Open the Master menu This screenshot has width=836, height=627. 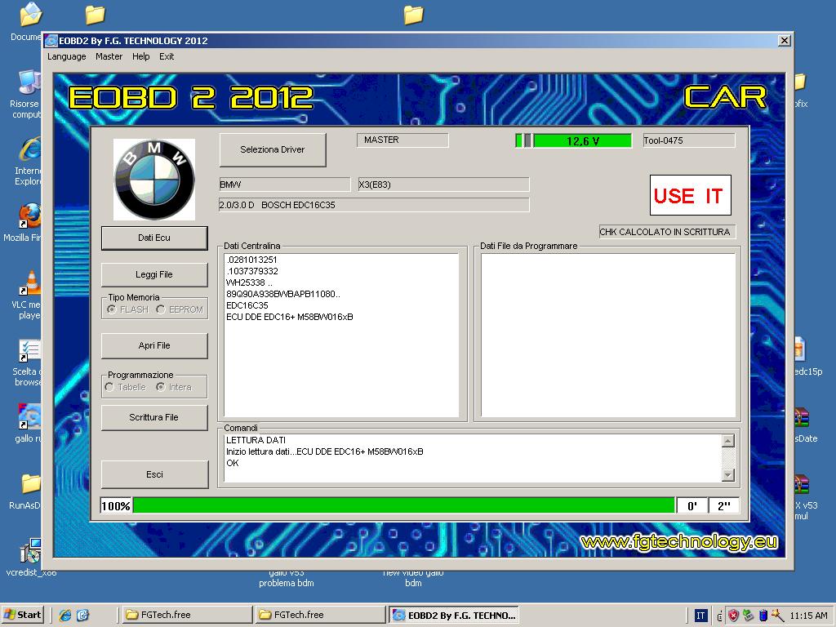[x=109, y=56]
